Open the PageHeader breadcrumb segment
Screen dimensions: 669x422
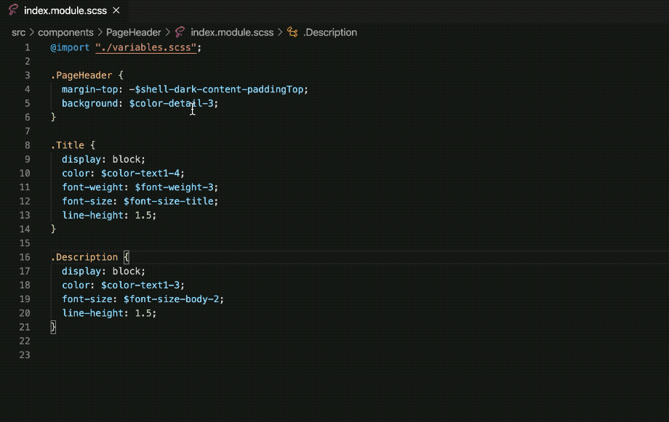coord(134,33)
